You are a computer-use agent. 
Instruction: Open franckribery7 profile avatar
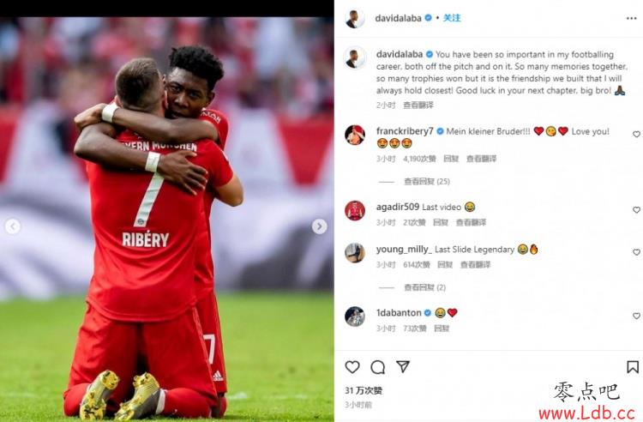[355, 136]
